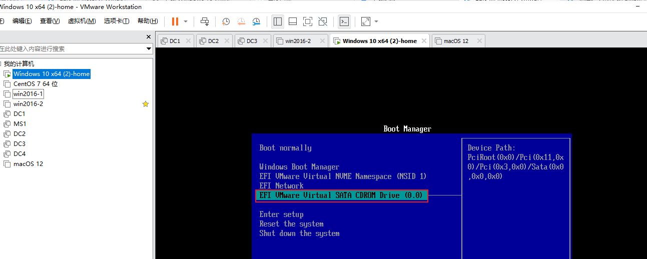Select the Windows 10 x64 (2)-home tab
The image size is (647, 259).
click(x=380, y=41)
